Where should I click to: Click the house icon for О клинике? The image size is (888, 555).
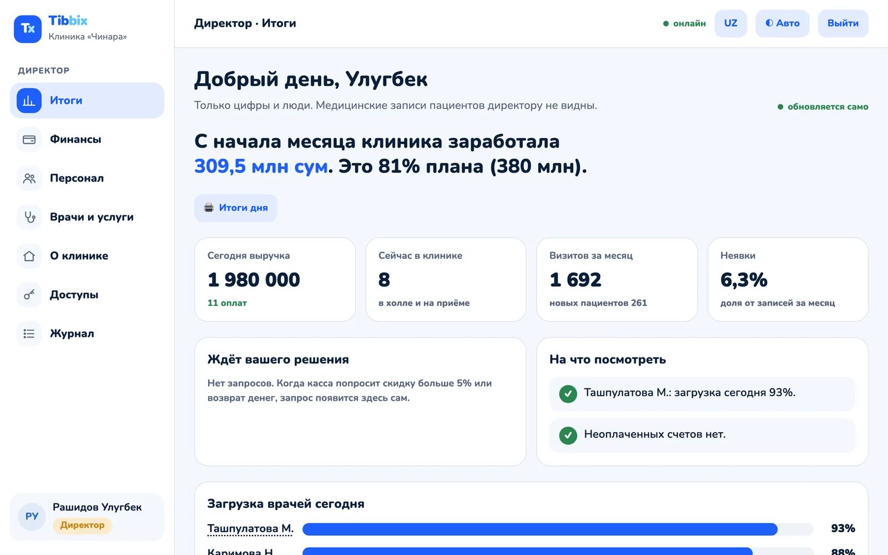29,256
